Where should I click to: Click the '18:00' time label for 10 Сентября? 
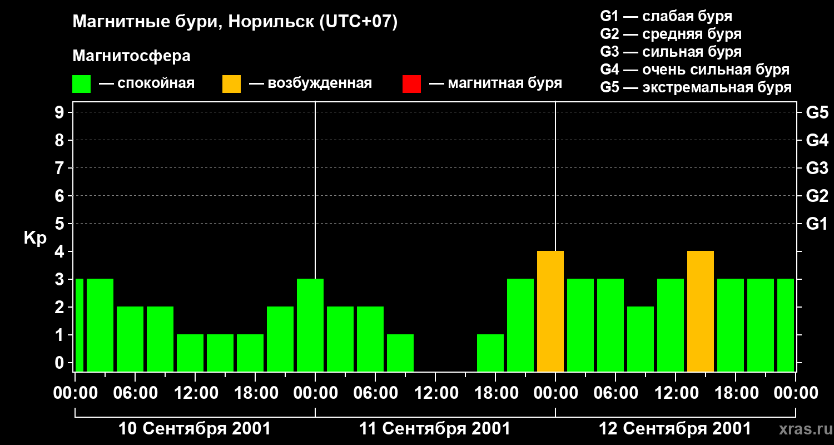click(255, 393)
